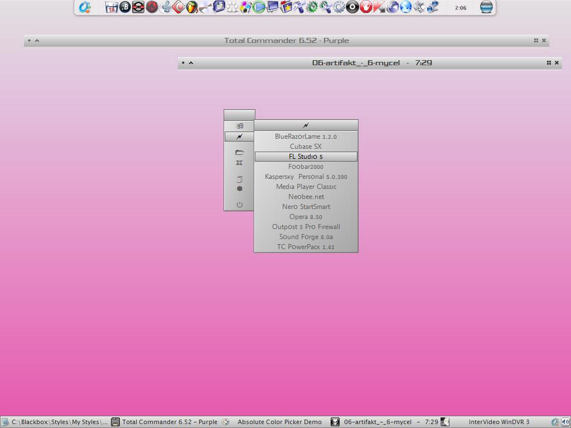The height and width of the screenshot is (428, 571).
Task: Switch to 06-artifakt mycel taskbar button
Action: pos(385,422)
